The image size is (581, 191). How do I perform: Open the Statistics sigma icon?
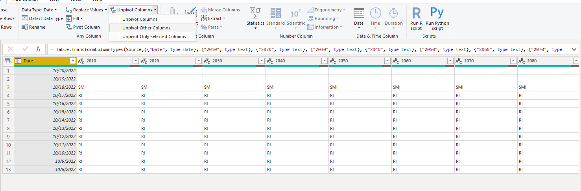pyautogui.click(x=255, y=13)
